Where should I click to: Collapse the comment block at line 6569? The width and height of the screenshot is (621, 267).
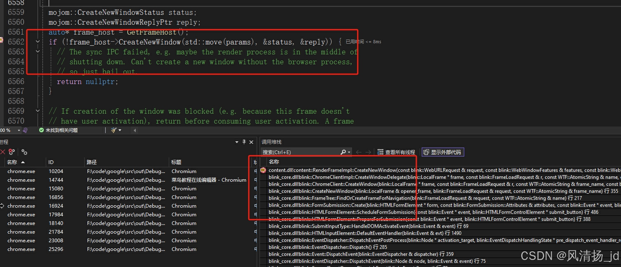tap(38, 111)
